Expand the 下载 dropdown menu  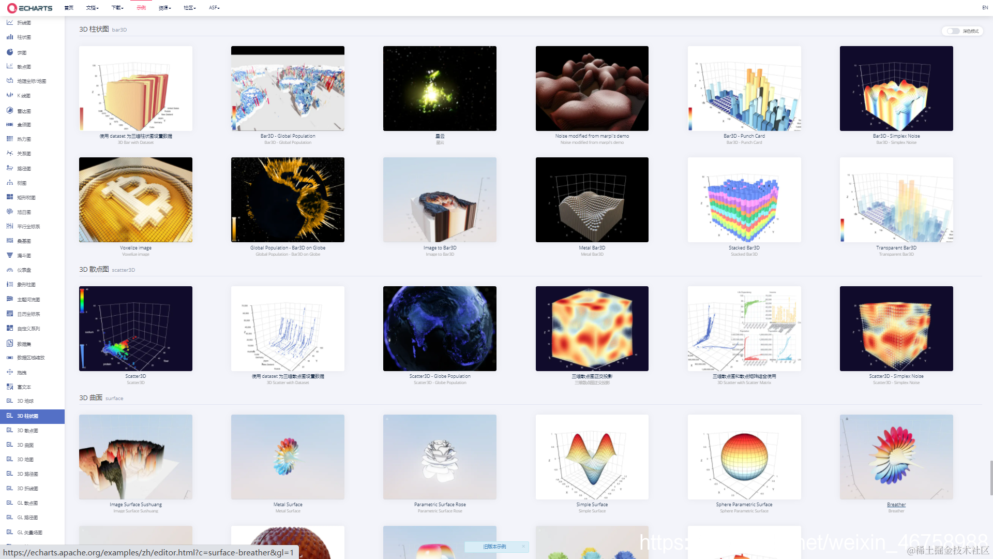[117, 8]
